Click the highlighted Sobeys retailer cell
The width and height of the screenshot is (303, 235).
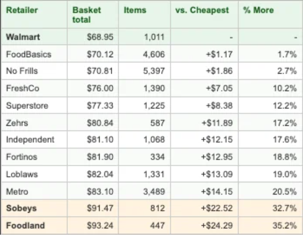(21, 208)
